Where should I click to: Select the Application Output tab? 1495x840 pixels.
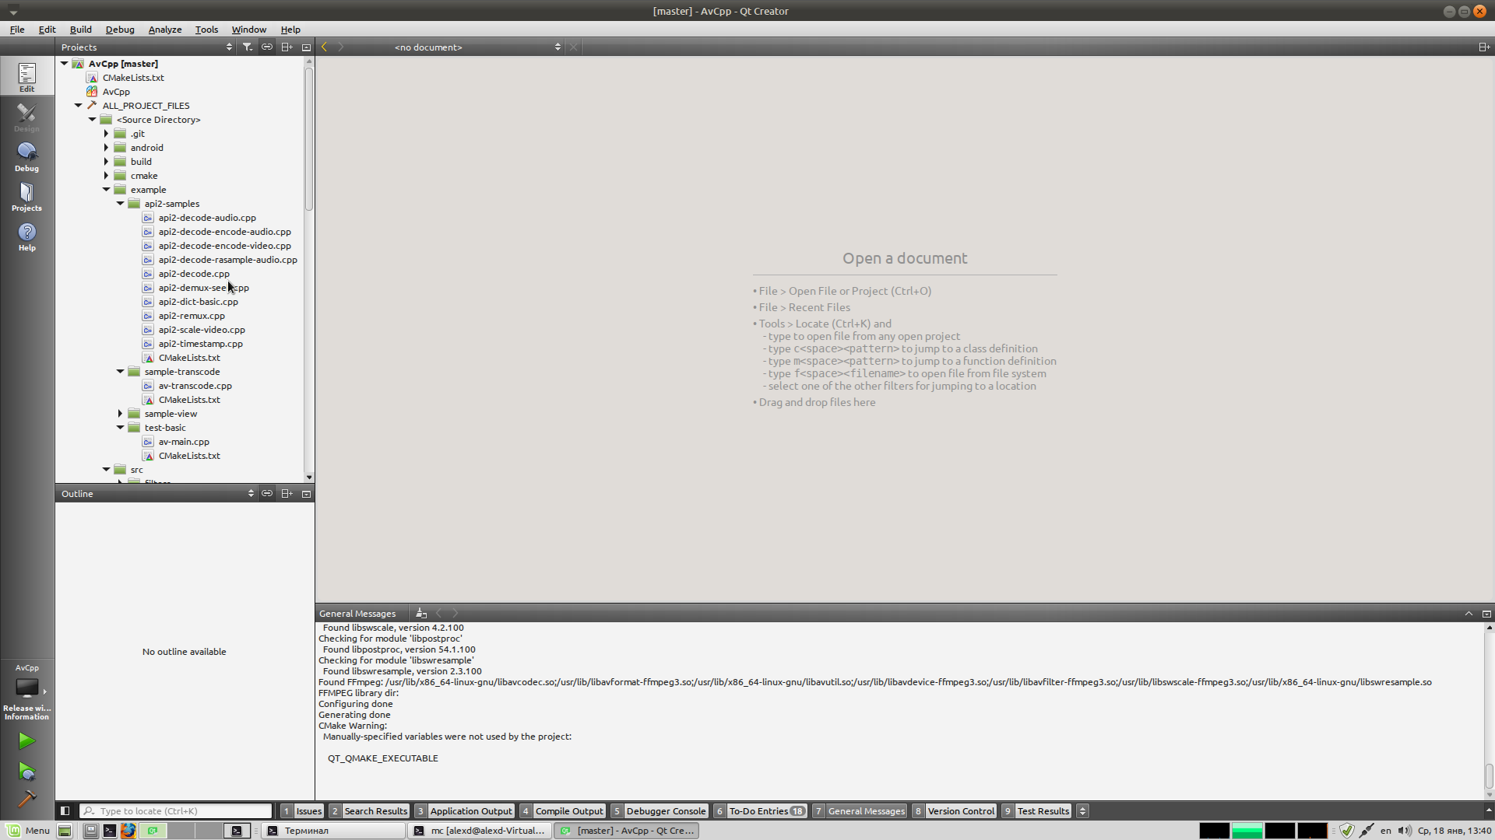coord(470,810)
